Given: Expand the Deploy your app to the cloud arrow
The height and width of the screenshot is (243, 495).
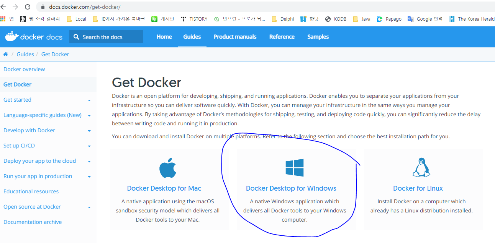Looking at the screenshot, I should click(89, 162).
